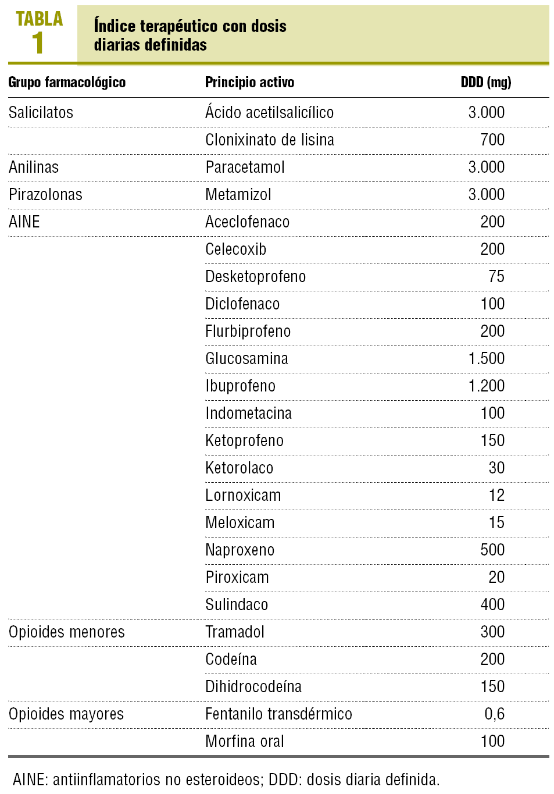Click 'Paracetamol' in the table
The width and height of the screenshot is (554, 794).
click(x=245, y=168)
